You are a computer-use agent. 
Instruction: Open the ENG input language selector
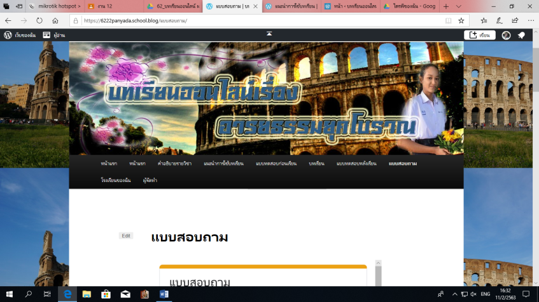click(x=485, y=294)
